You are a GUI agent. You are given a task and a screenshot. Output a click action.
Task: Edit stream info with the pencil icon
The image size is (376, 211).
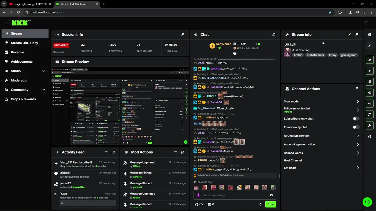click(349, 35)
